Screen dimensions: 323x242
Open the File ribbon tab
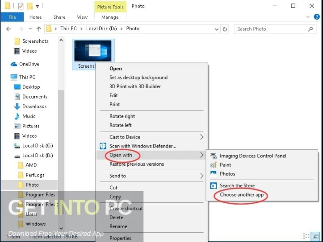tap(12, 17)
